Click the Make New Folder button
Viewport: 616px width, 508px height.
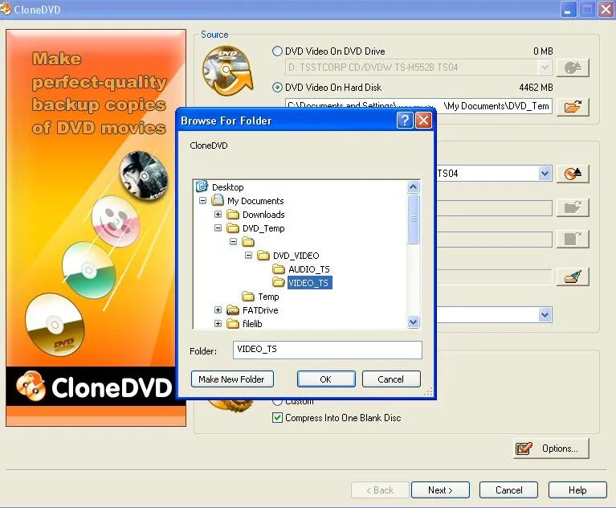(x=232, y=379)
